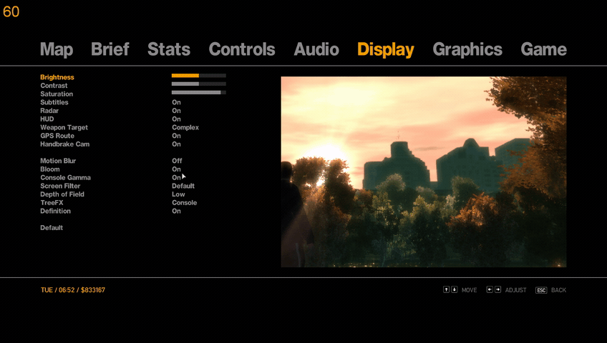607x343 pixels.
Task: Select the GPS Route label
Action: point(57,136)
